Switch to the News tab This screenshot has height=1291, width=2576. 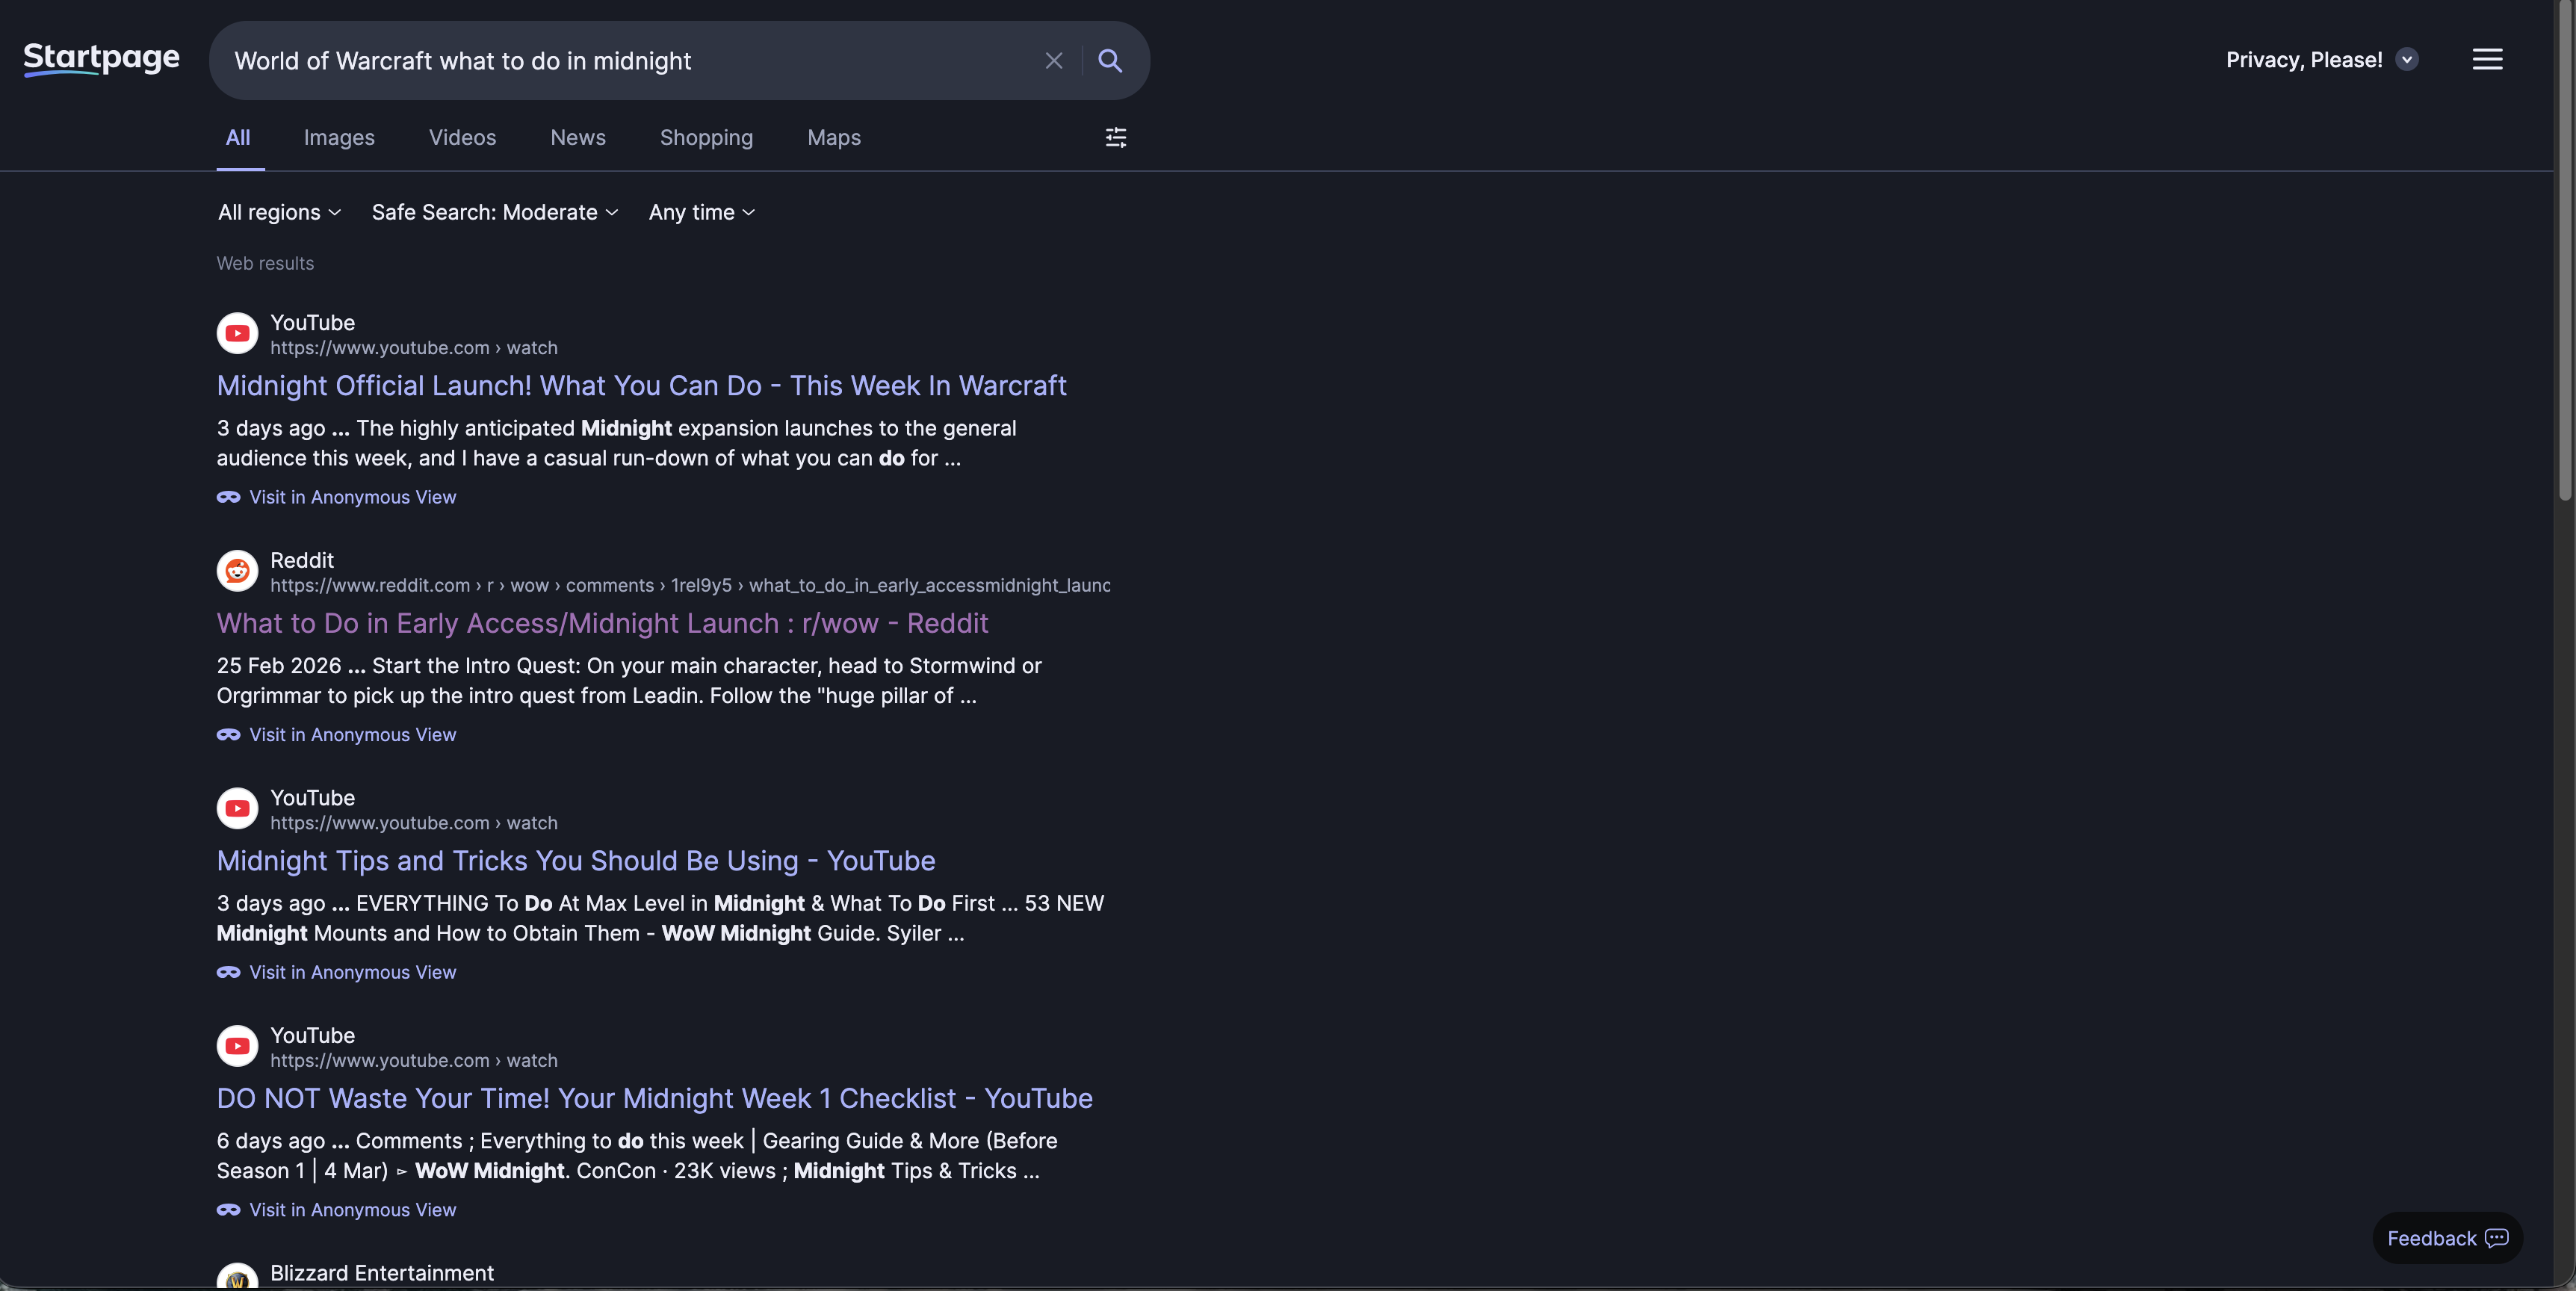[578, 138]
